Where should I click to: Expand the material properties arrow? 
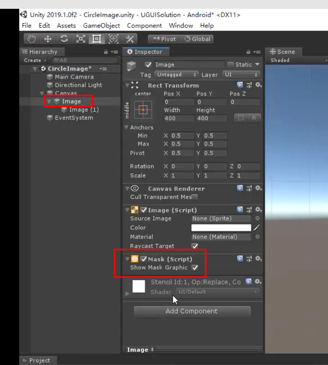click(x=127, y=294)
